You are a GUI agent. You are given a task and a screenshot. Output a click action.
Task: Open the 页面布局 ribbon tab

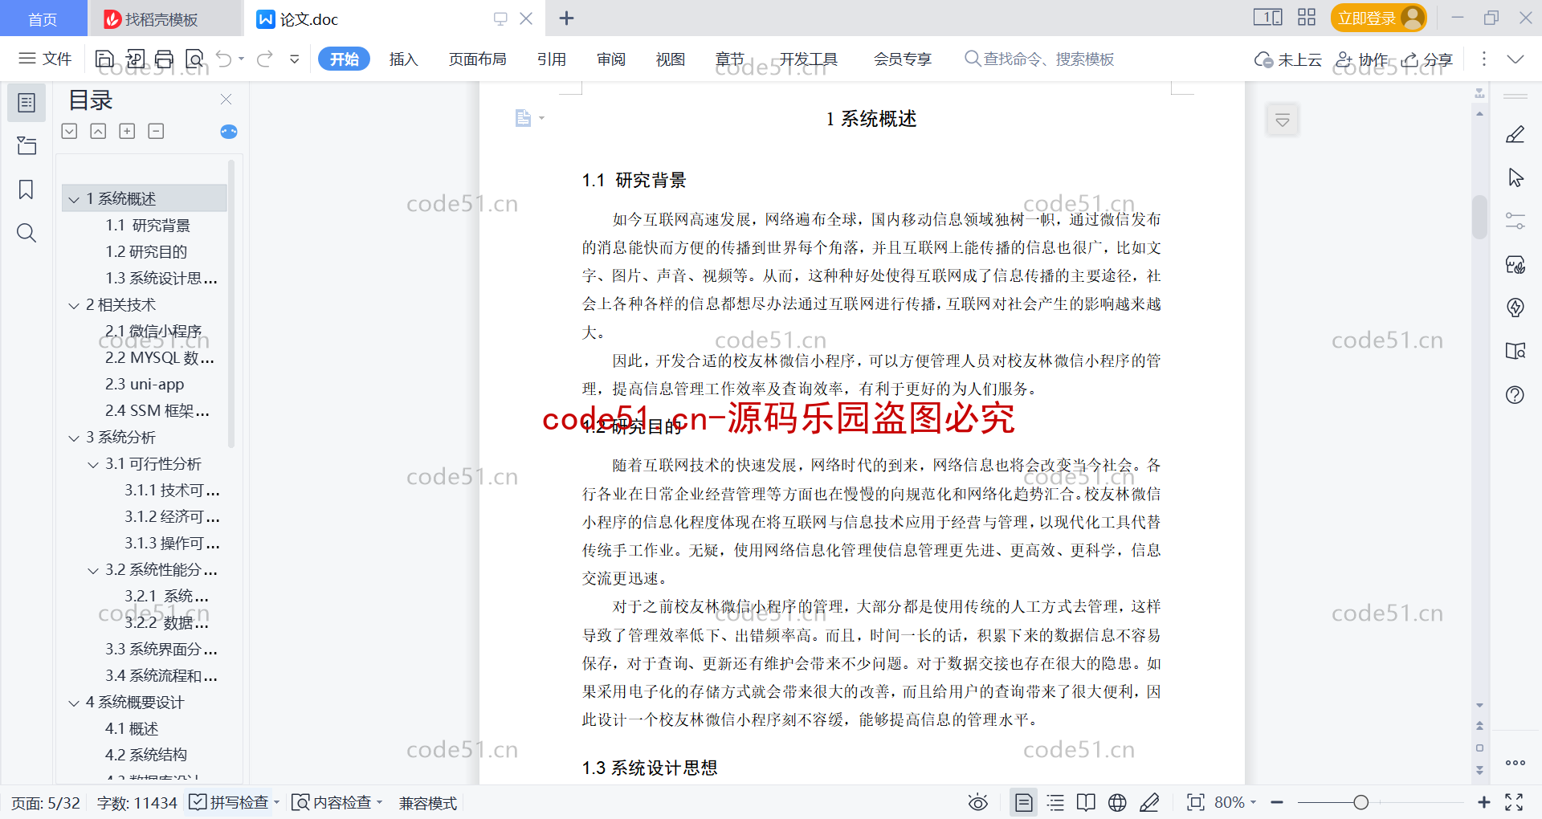click(477, 59)
